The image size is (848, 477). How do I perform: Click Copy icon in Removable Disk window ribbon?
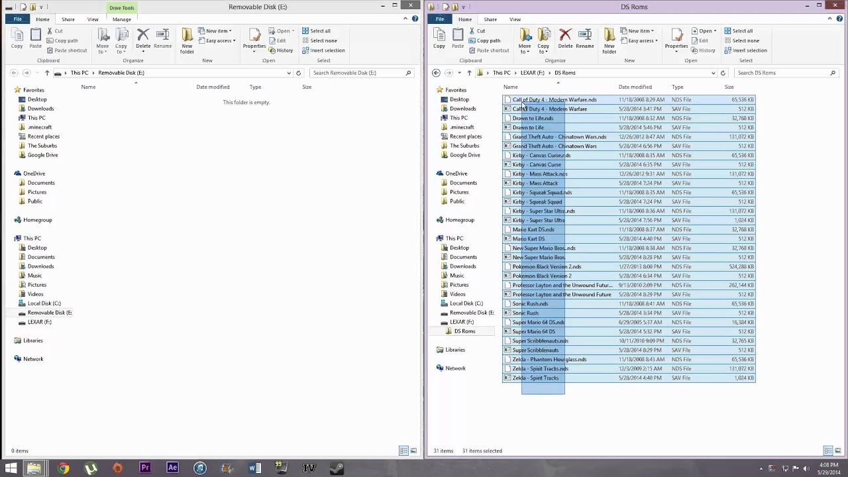point(17,38)
